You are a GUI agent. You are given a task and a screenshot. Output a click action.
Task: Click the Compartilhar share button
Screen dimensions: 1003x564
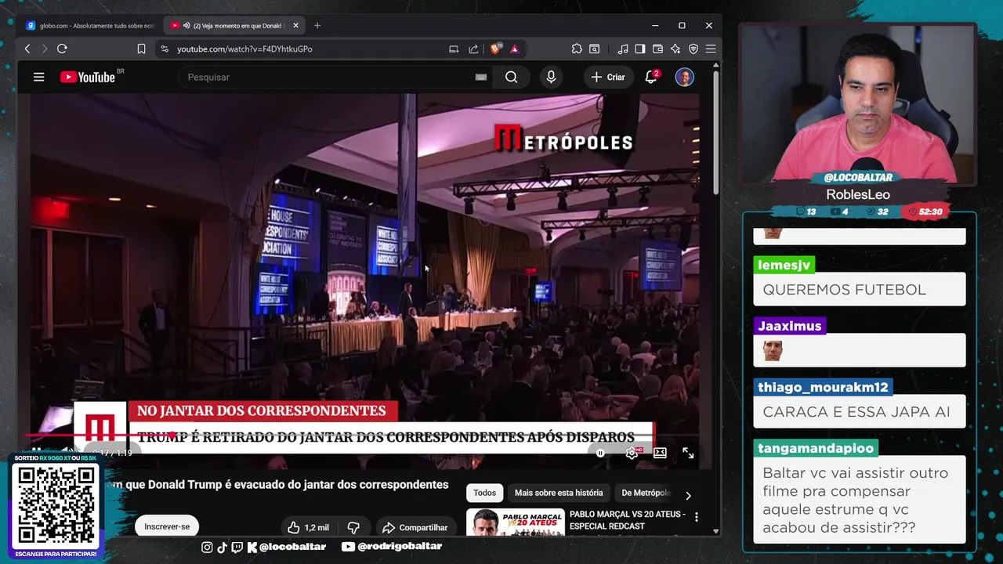pyautogui.click(x=415, y=527)
